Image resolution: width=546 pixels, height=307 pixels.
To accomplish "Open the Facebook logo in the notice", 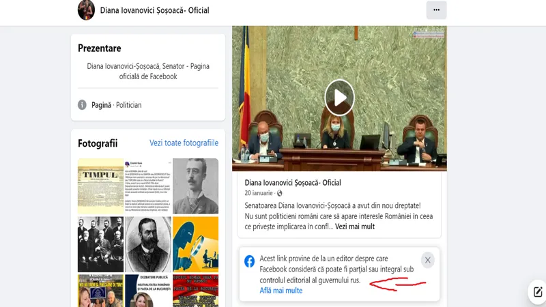I will point(249,261).
